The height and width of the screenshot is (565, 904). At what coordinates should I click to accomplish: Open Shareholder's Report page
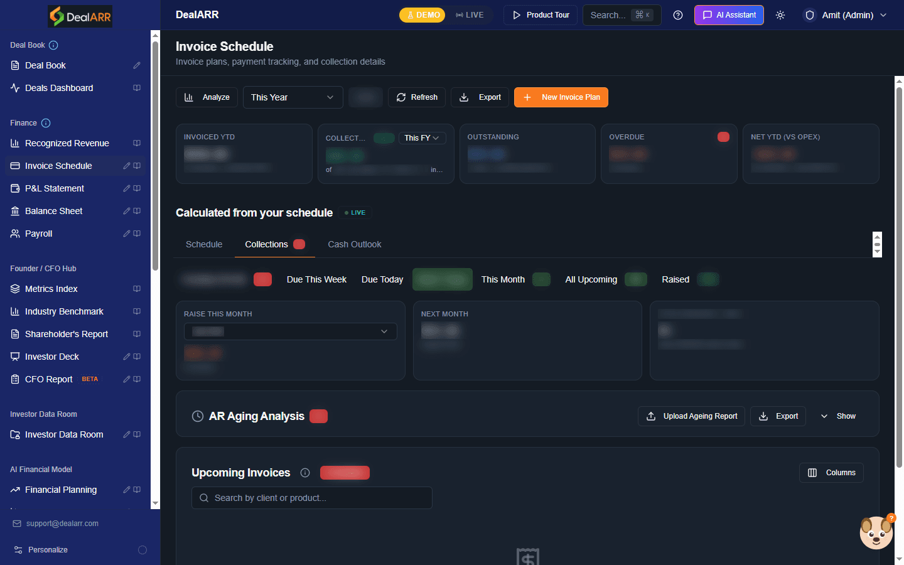pyautogui.click(x=67, y=334)
